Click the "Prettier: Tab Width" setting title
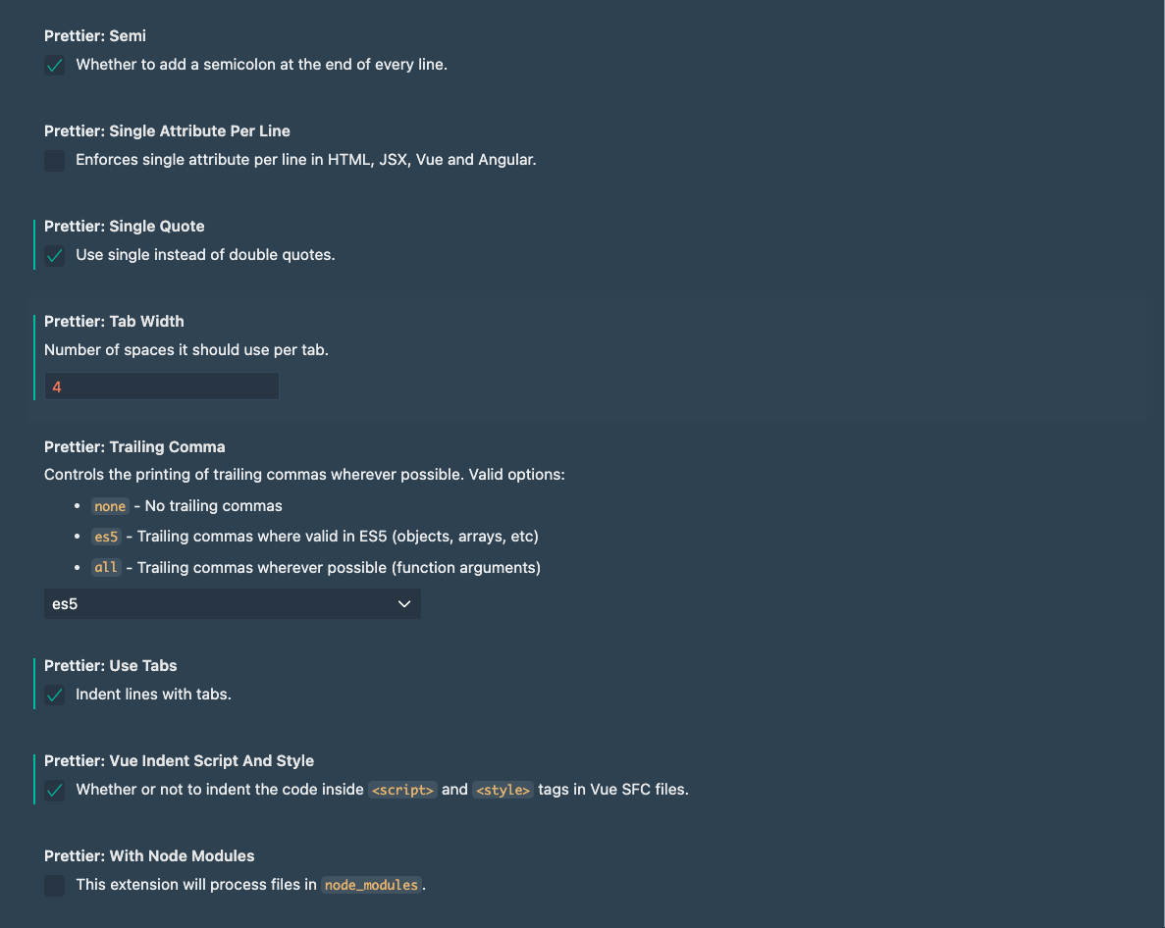The width and height of the screenshot is (1165, 928). tap(114, 322)
